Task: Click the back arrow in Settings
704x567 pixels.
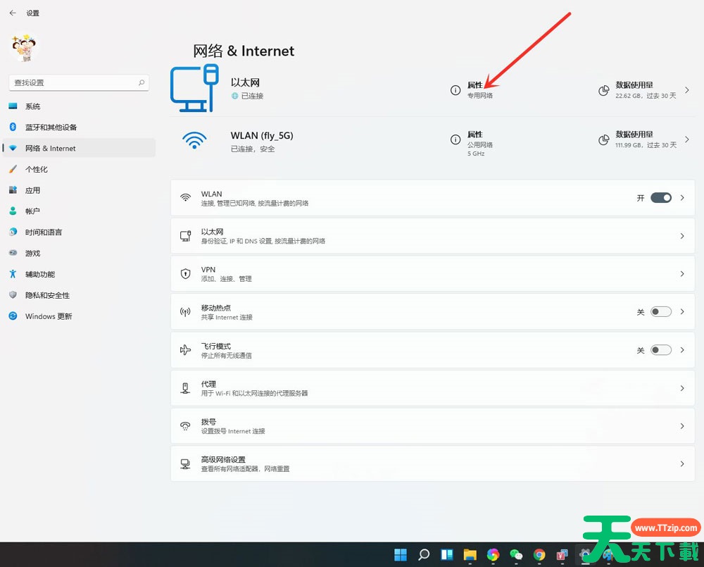Action: click(13, 13)
